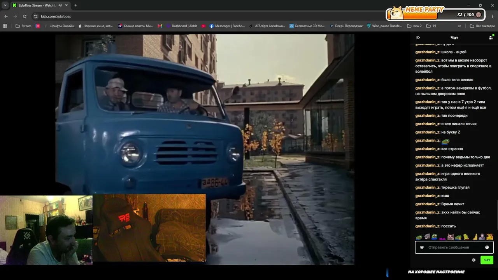Open the '19' bookmarks folder

431,26
